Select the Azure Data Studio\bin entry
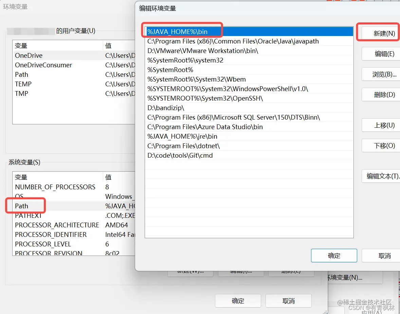This screenshot has height=314, width=400. tap(250, 127)
